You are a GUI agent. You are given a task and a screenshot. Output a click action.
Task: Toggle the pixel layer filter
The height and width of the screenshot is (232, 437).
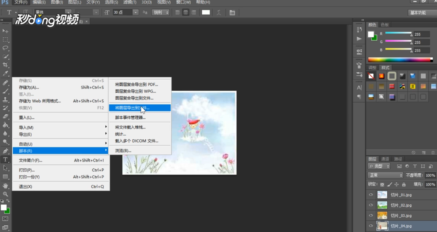399,166
